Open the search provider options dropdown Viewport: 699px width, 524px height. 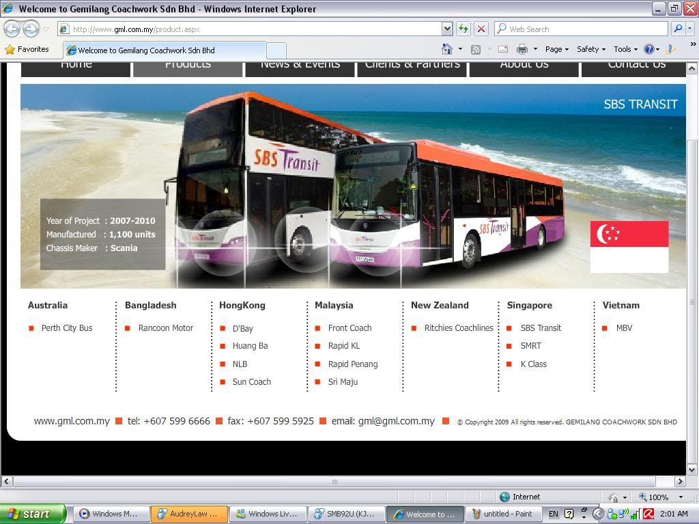click(x=689, y=29)
